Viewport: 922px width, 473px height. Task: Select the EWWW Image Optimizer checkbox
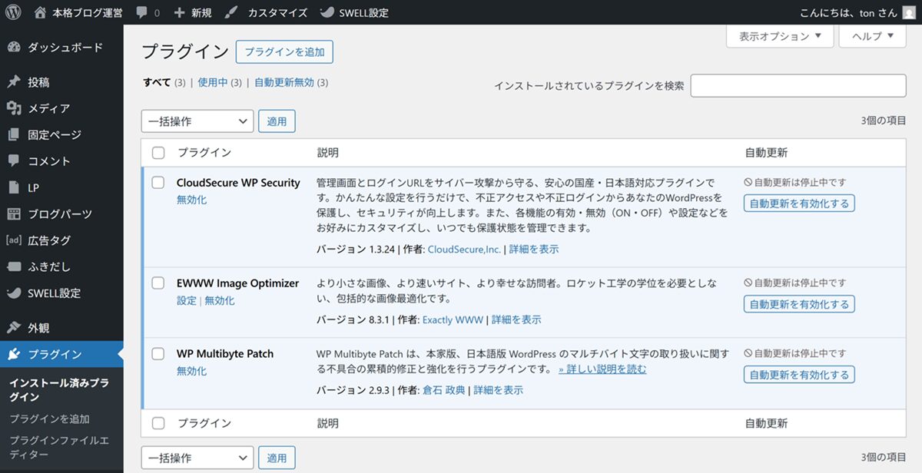point(158,283)
